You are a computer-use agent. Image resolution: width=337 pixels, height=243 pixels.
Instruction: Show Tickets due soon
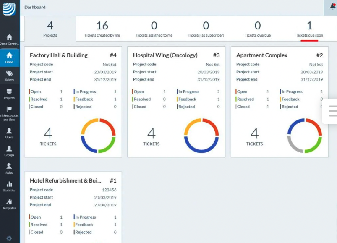pyautogui.click(x=309, y=29)
